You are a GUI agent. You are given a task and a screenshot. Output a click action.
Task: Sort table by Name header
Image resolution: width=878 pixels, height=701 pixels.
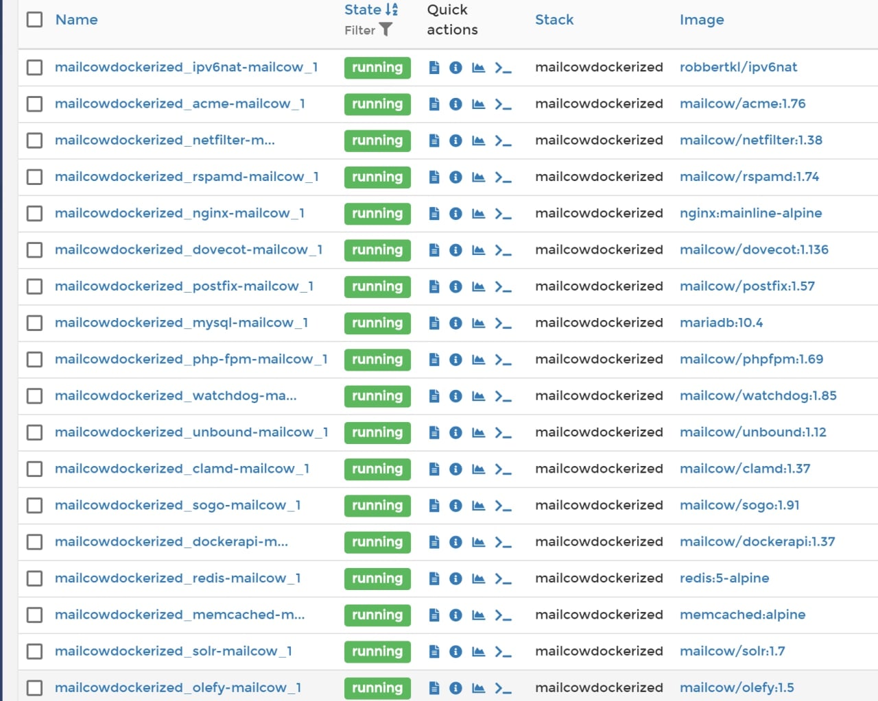pyautogui.click(x=76, y=20)
